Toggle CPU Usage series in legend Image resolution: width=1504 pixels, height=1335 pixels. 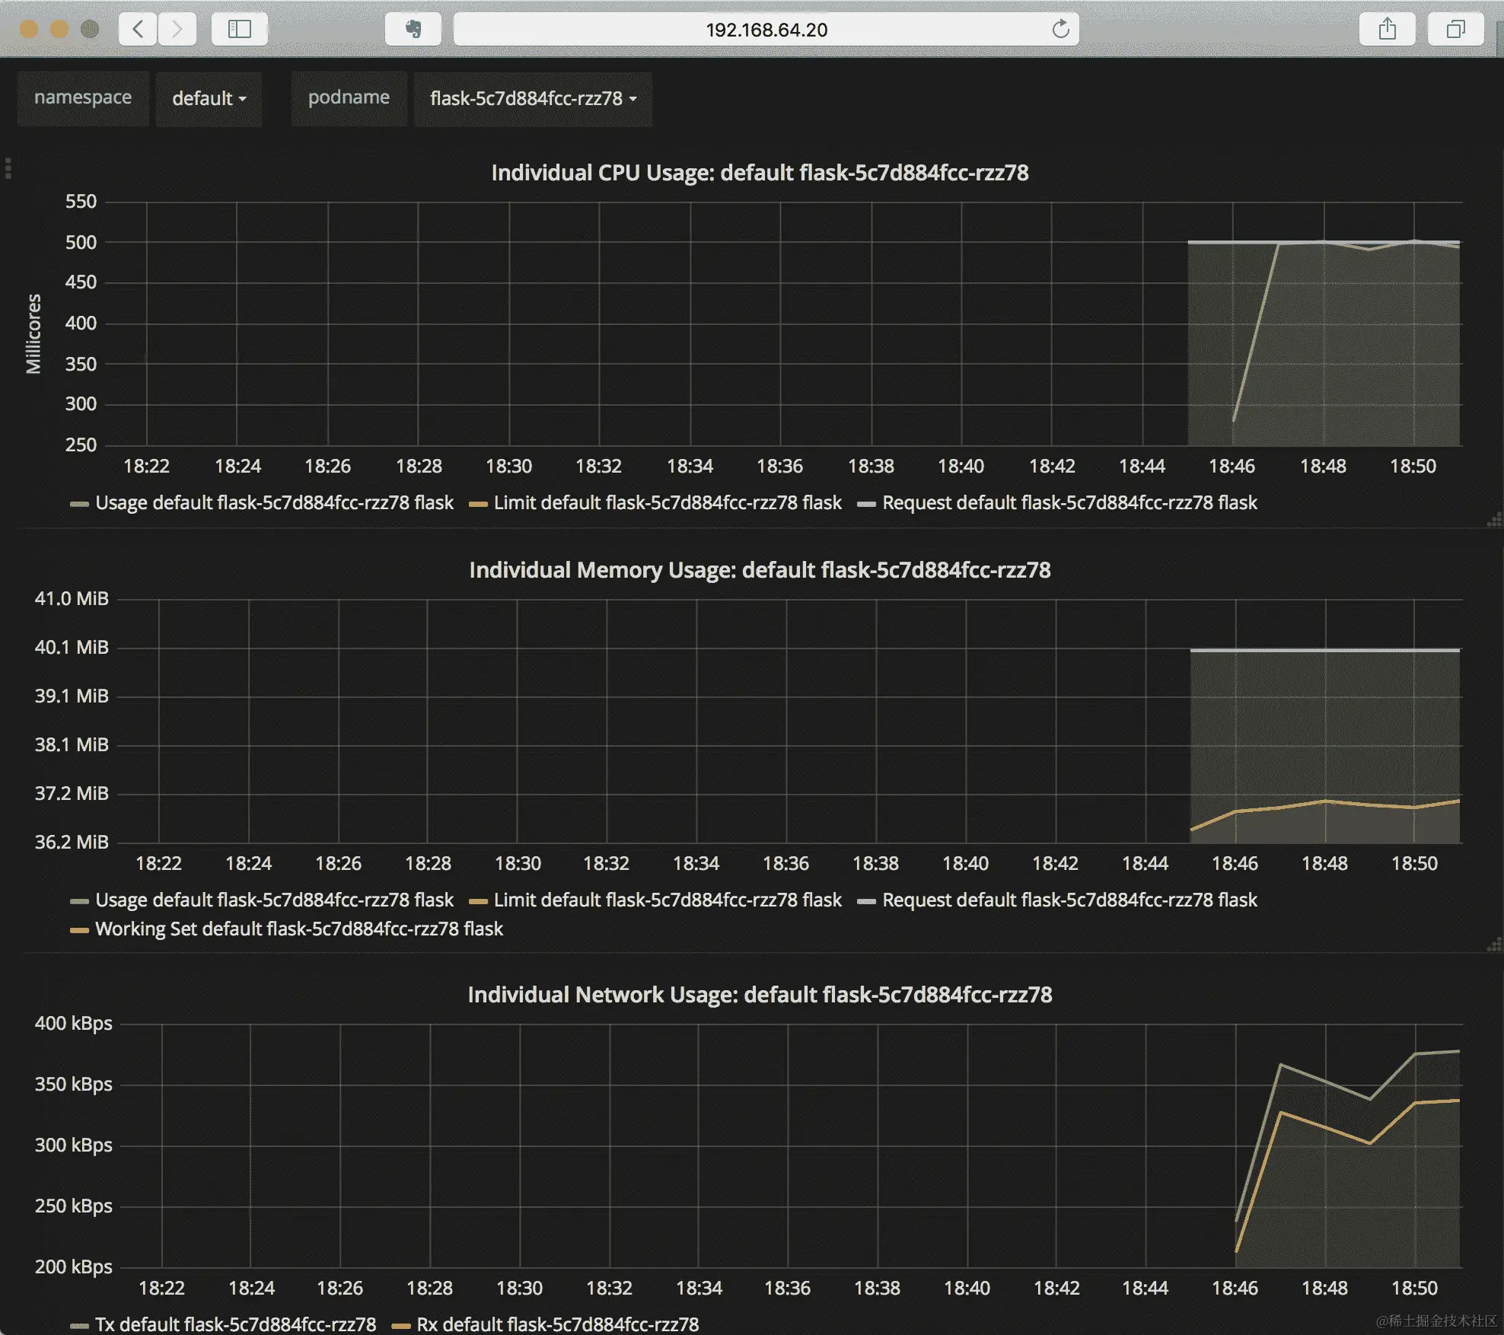(x=273, y=503)
